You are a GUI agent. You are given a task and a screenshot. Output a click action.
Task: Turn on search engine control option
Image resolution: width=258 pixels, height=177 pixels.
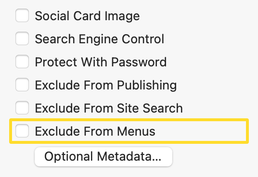pyautogui.click(x=22, y=38)
